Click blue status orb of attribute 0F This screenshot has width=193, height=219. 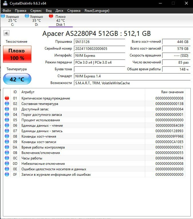click(x=7, y=175)
